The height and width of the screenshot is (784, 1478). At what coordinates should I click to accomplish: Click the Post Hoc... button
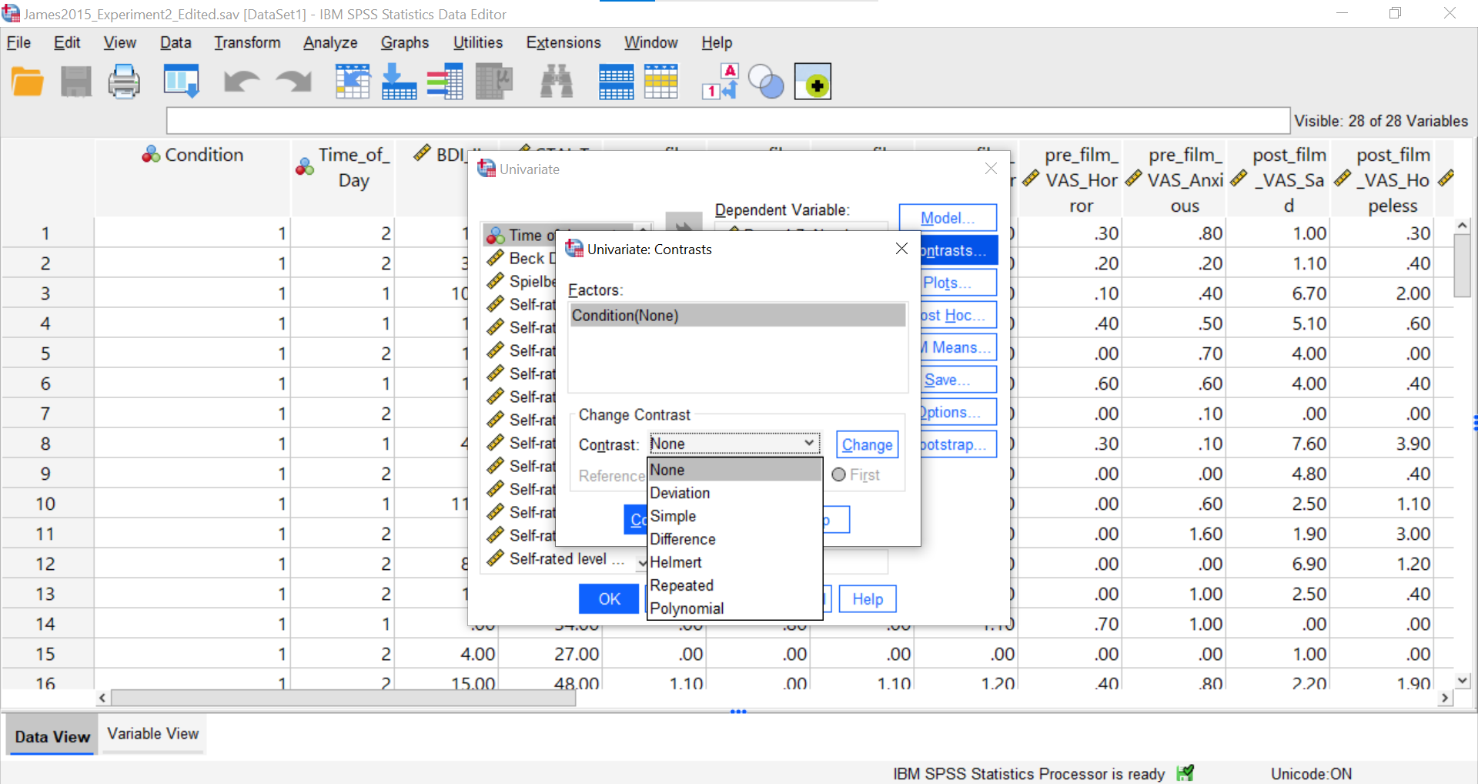coord(958,315)
